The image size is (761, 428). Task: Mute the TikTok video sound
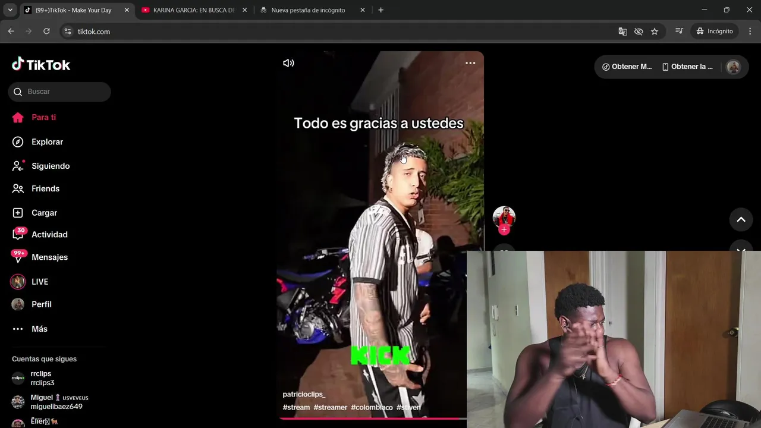(288, 63)
